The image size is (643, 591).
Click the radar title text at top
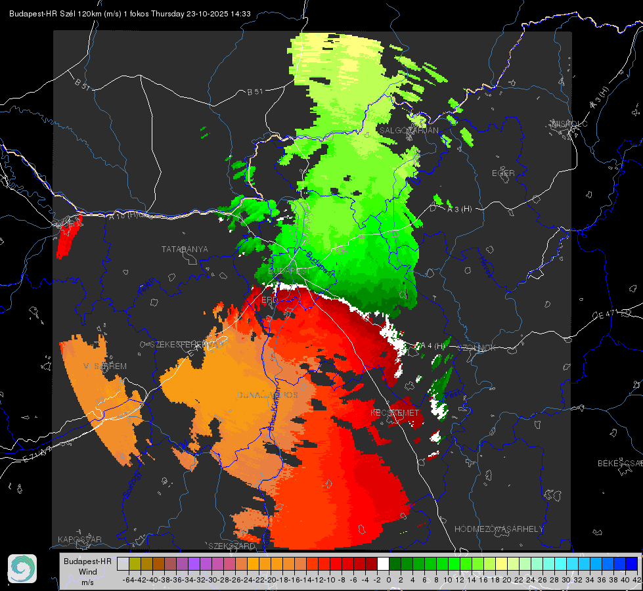point(130,14)
